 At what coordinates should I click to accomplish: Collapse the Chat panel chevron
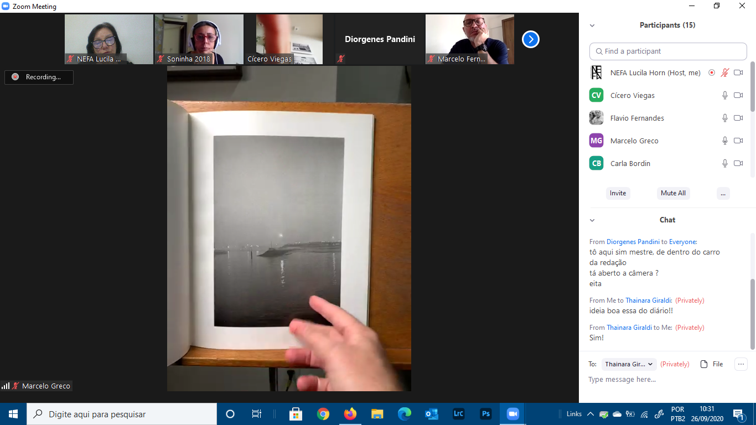pyautogui.click(x=592, y=220)
